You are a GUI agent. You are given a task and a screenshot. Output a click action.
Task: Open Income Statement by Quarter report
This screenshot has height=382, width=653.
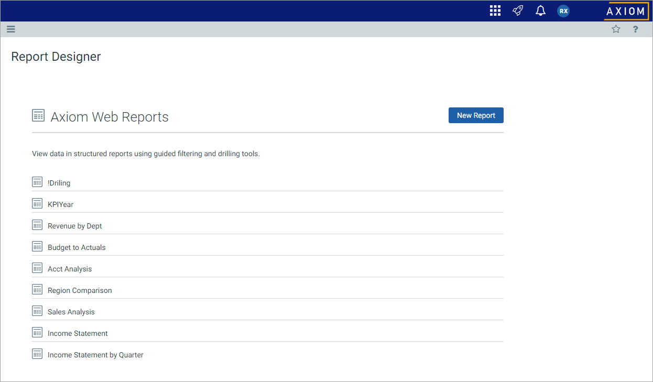point(95,355)
